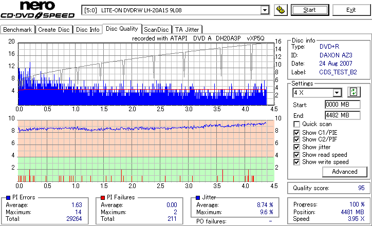Click the date 24 Aug 2007
The height and width of the screenshot is (226, 372).
(x=336, y=64)
